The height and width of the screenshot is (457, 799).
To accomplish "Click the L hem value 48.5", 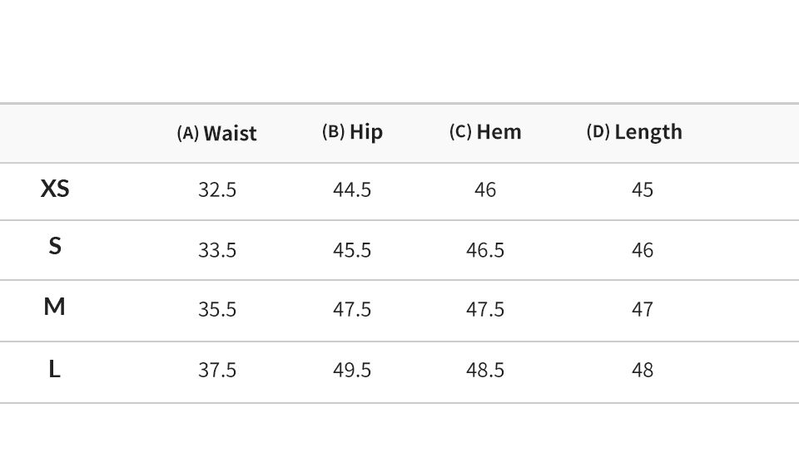I will 485,370.
